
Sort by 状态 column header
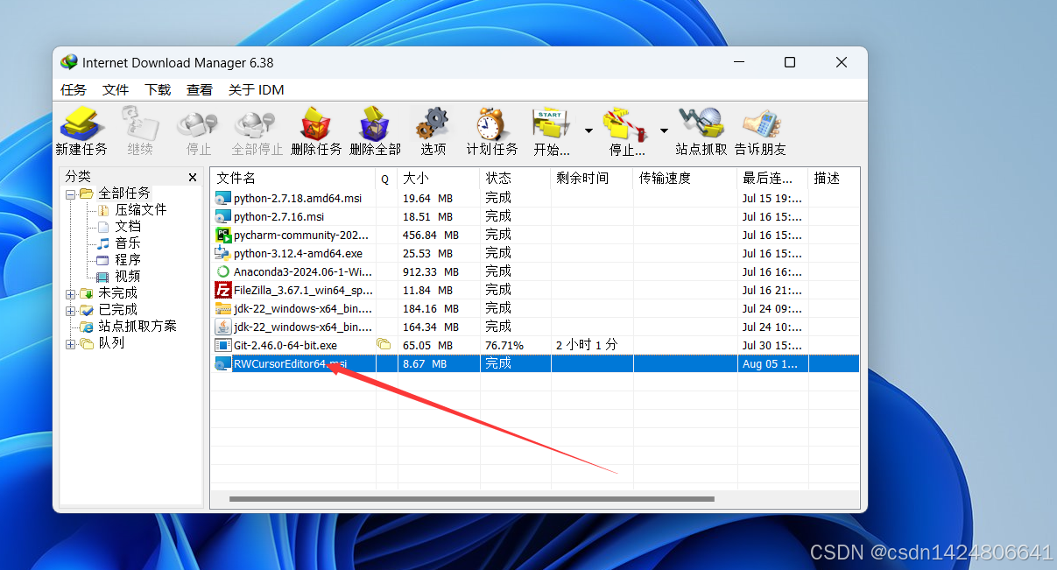click(516, 179)
